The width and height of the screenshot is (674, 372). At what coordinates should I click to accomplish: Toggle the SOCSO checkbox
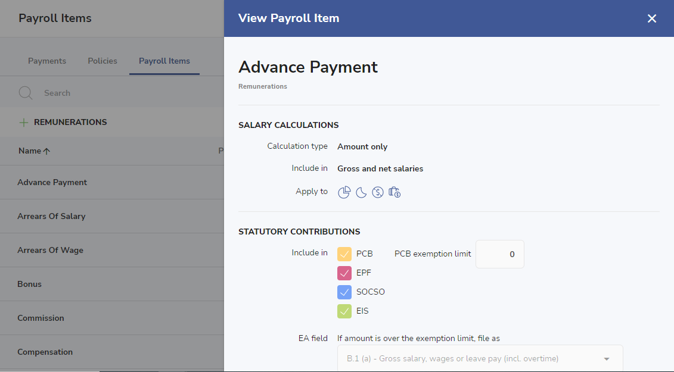pyautogui.click(x=344, y=292)
